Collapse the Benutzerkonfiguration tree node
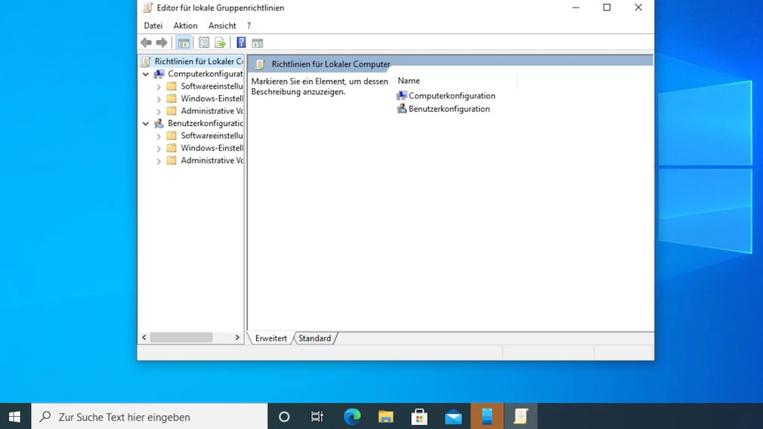The width and height of the screenshot is (763, 429). click(146, 123)
